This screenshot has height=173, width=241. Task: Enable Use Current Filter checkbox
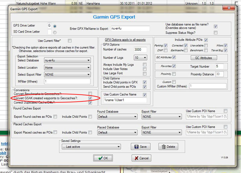pyautogui.click(x=70, y=41)
